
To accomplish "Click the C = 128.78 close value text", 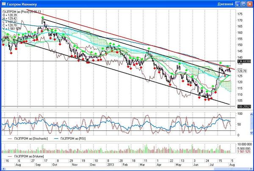I will tap(10, 25).
